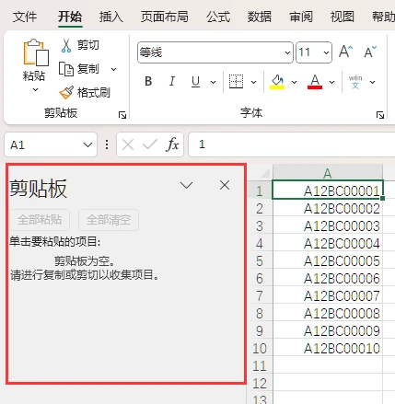Click the borders icon

236,82
